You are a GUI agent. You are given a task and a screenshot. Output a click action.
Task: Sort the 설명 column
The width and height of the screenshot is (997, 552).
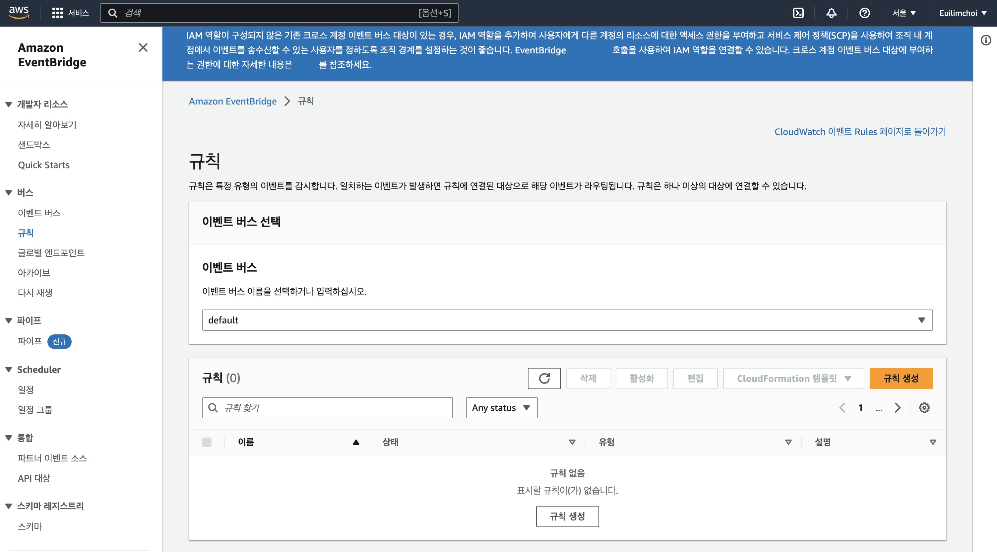click(933, 442)
